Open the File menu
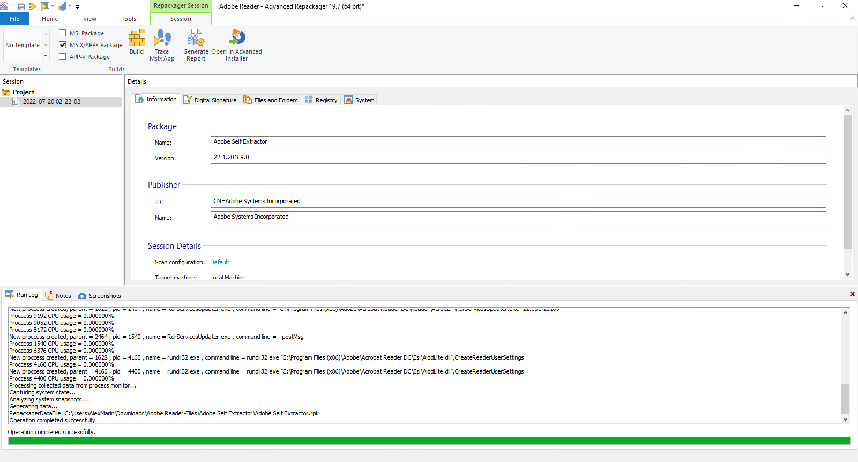This screenshot has height=462, width=858. point(14,19)
